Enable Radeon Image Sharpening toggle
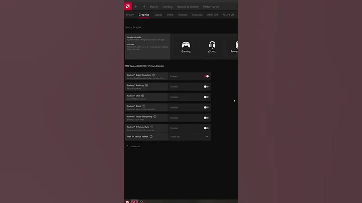The width and height of the screenshot is (362, 203). click(206, 118)
